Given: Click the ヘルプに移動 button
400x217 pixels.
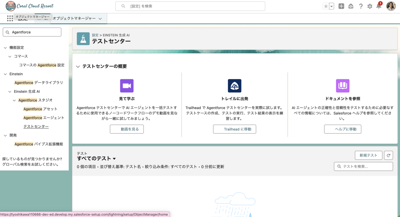Looking at the screenshot, I should (343, 129).
